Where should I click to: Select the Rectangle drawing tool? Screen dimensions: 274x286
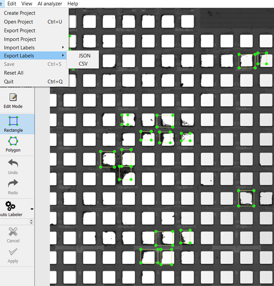click(13, 121)
